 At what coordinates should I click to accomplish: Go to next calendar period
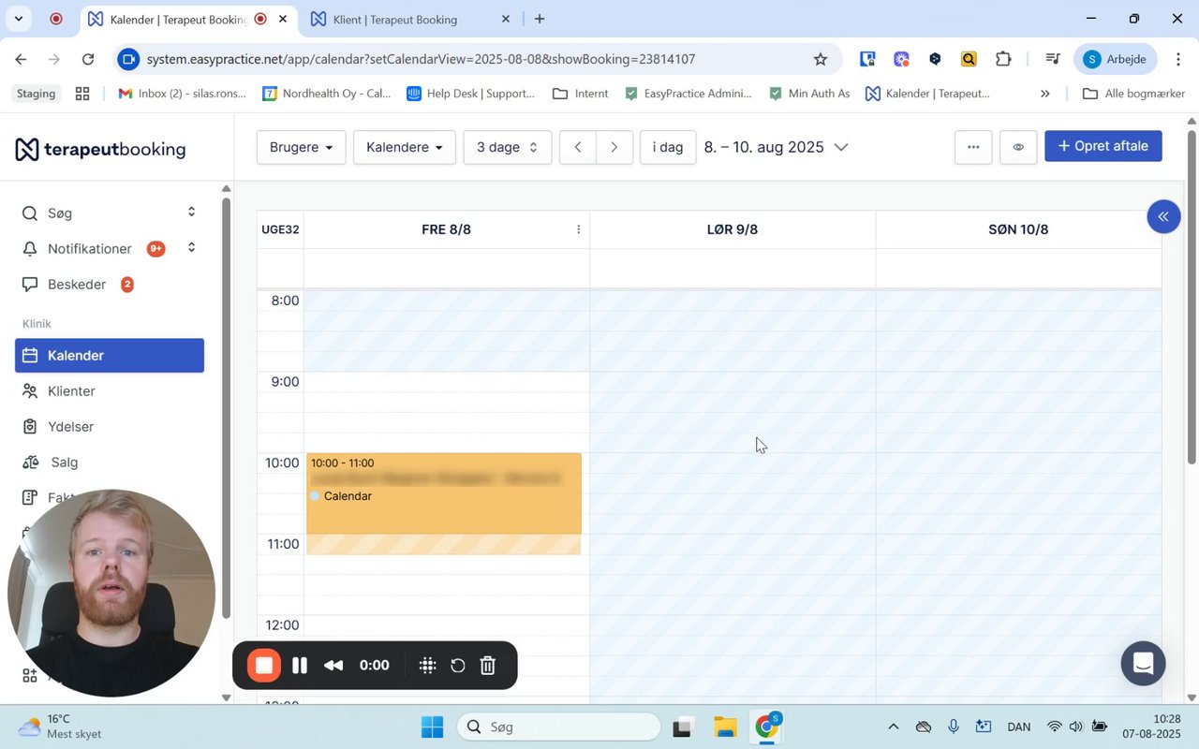tap(614, 147)
